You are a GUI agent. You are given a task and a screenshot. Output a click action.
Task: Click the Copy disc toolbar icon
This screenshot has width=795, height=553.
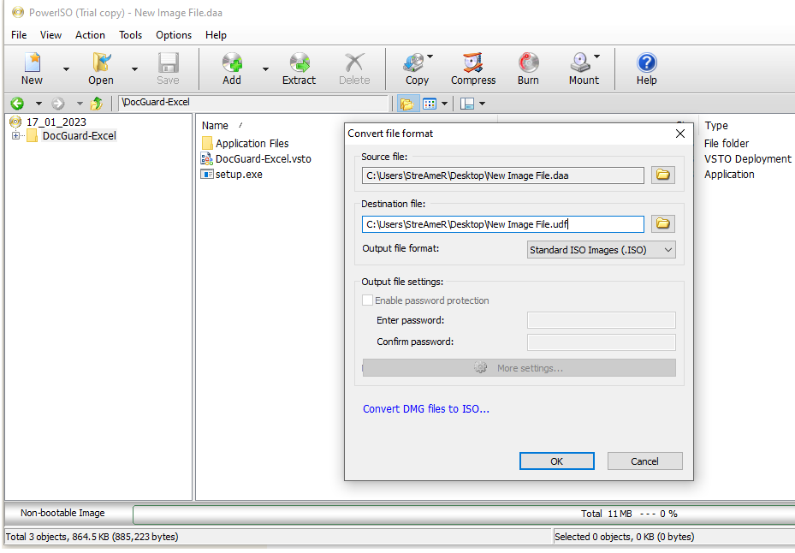coord(416,69)
